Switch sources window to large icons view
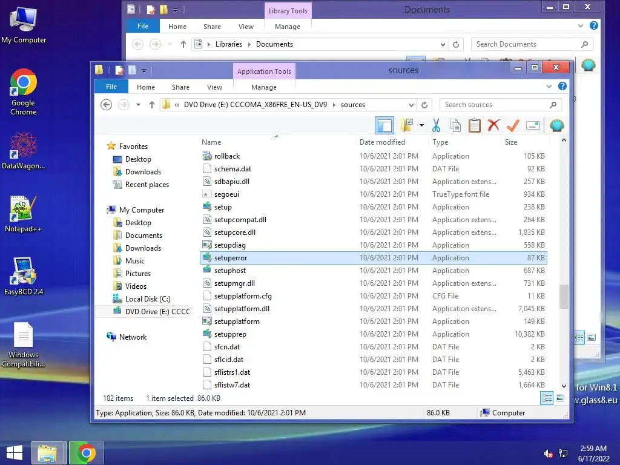The height and width of the screenshot is (465, 620). [x=560, y=398]
